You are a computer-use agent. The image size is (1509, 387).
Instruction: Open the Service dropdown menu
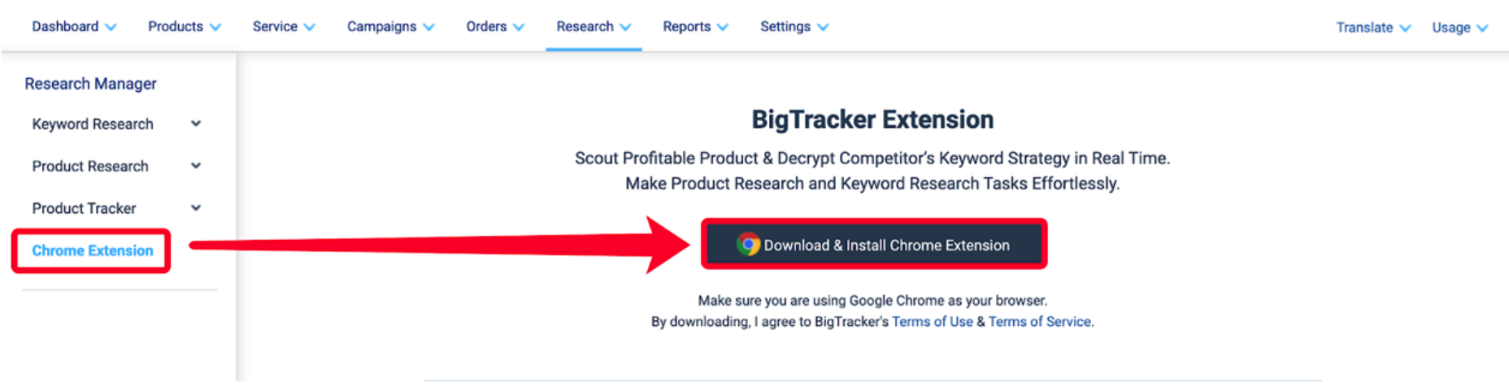[x=283, y=27]
